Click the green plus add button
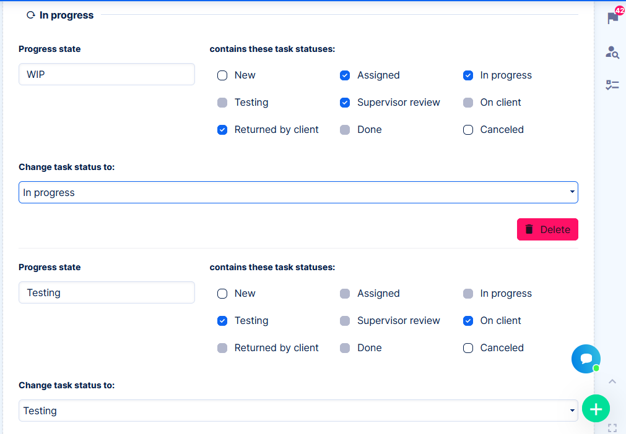 [596, 409]
